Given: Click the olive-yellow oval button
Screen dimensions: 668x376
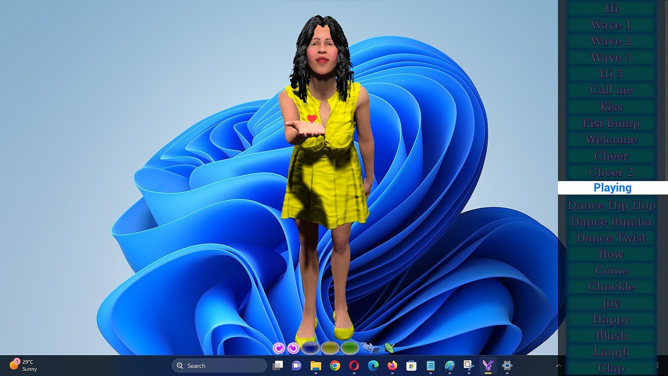Looking at the screenshot, I should [x=330, y=347].
